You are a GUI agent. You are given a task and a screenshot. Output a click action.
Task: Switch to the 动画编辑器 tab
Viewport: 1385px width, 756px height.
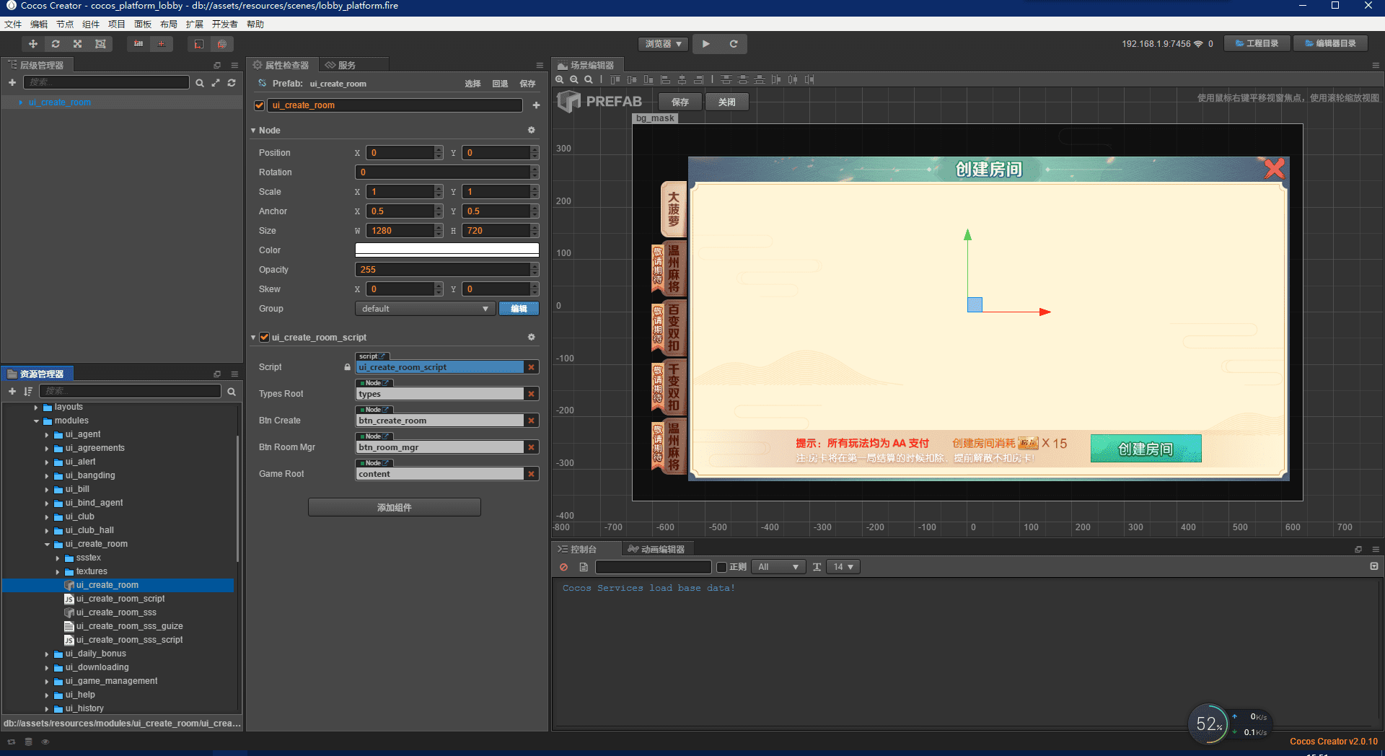[656, 549]
